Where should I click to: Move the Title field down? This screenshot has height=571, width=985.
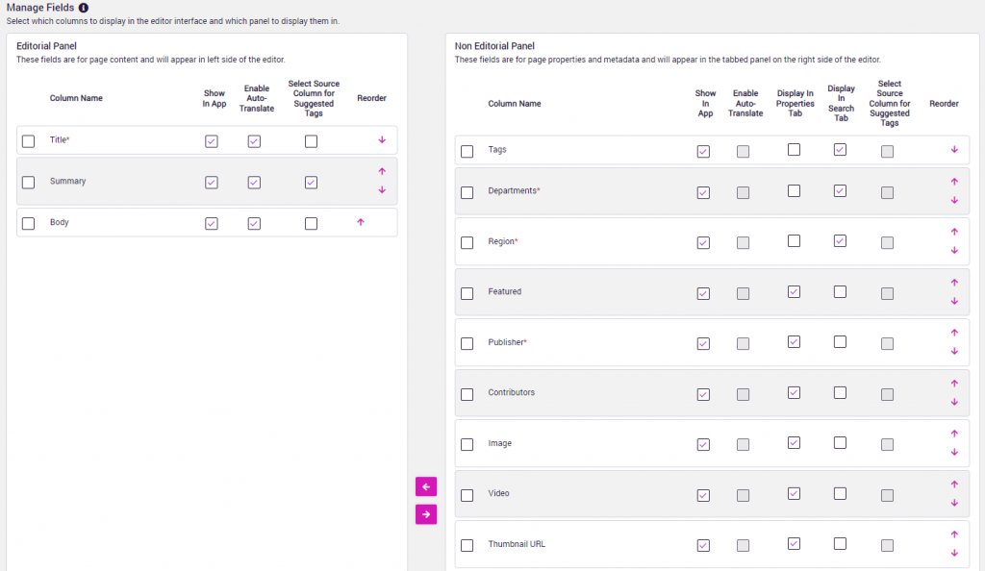(x=382, y=140)
